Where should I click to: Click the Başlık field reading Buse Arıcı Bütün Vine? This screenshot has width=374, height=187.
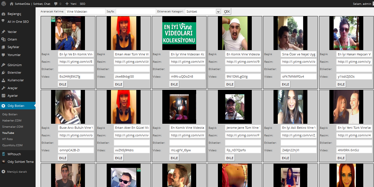coord(76,128)
